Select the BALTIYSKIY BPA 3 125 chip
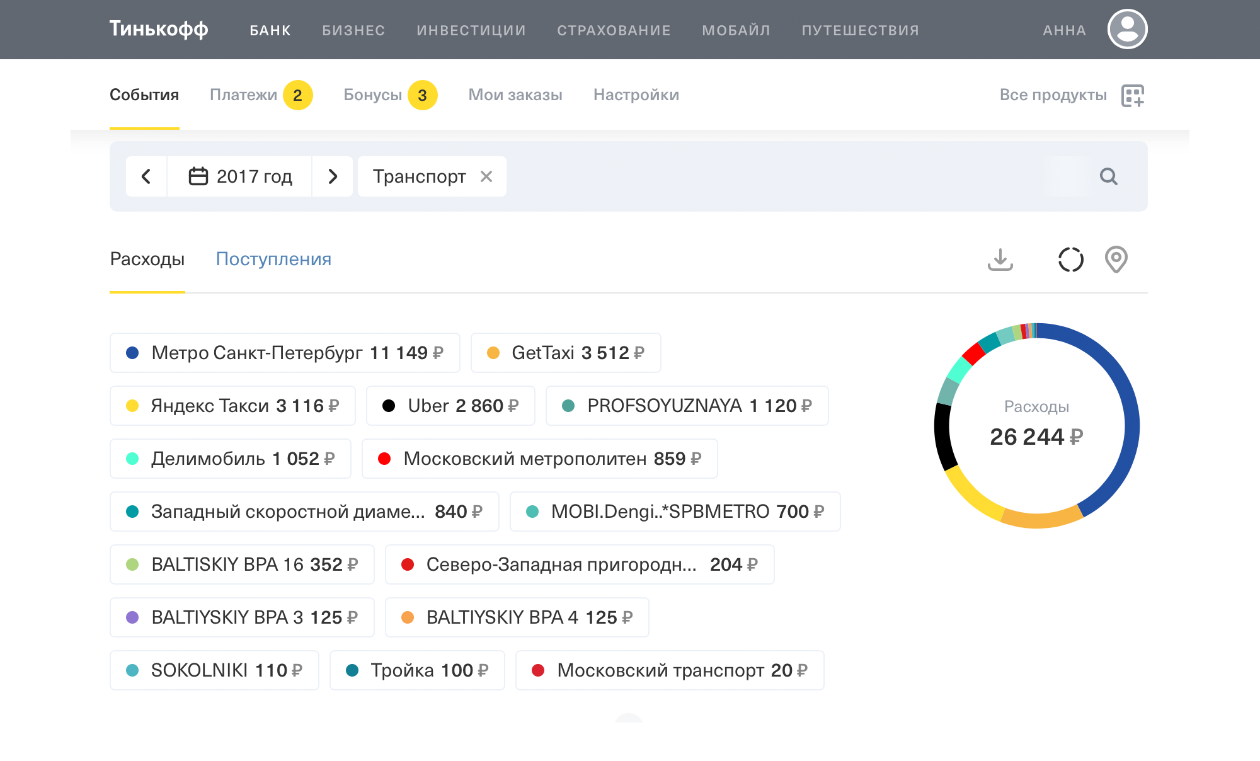Image resolution: width=1260 pixels, height=761 pixels. tap(242, 617)
